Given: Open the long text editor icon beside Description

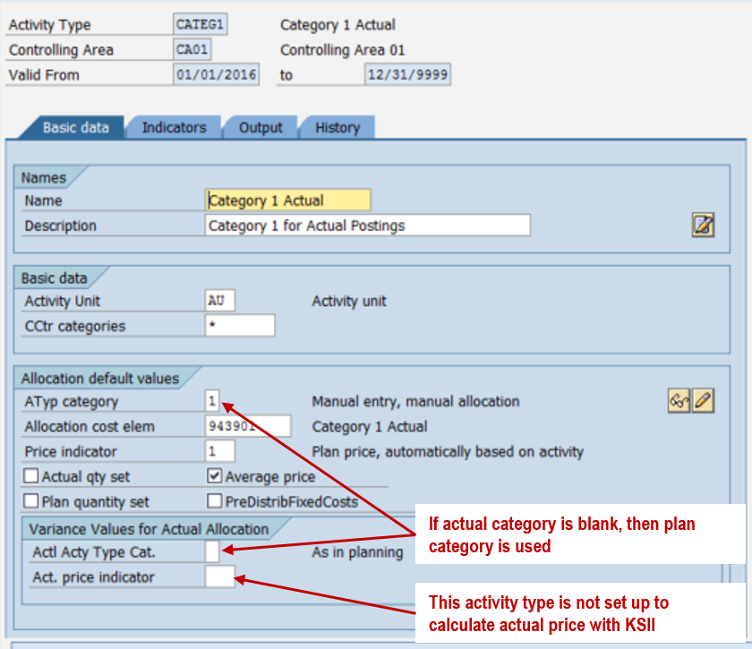Looking at the screenshot, I should pos(703,225).
